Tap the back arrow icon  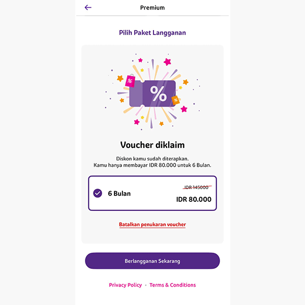(88, 8)
